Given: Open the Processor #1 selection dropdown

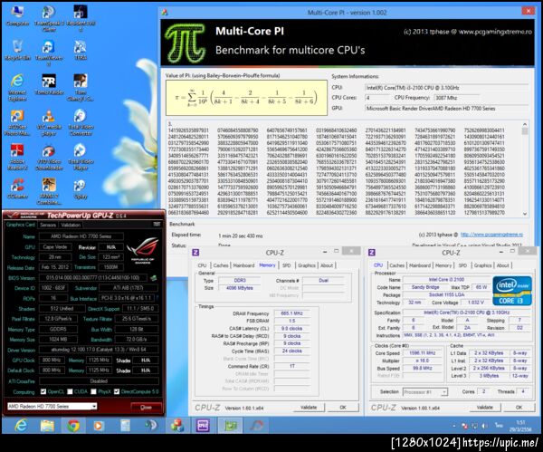Looking at the screenshot, I should pyautogui.click(x=425, y=392).
